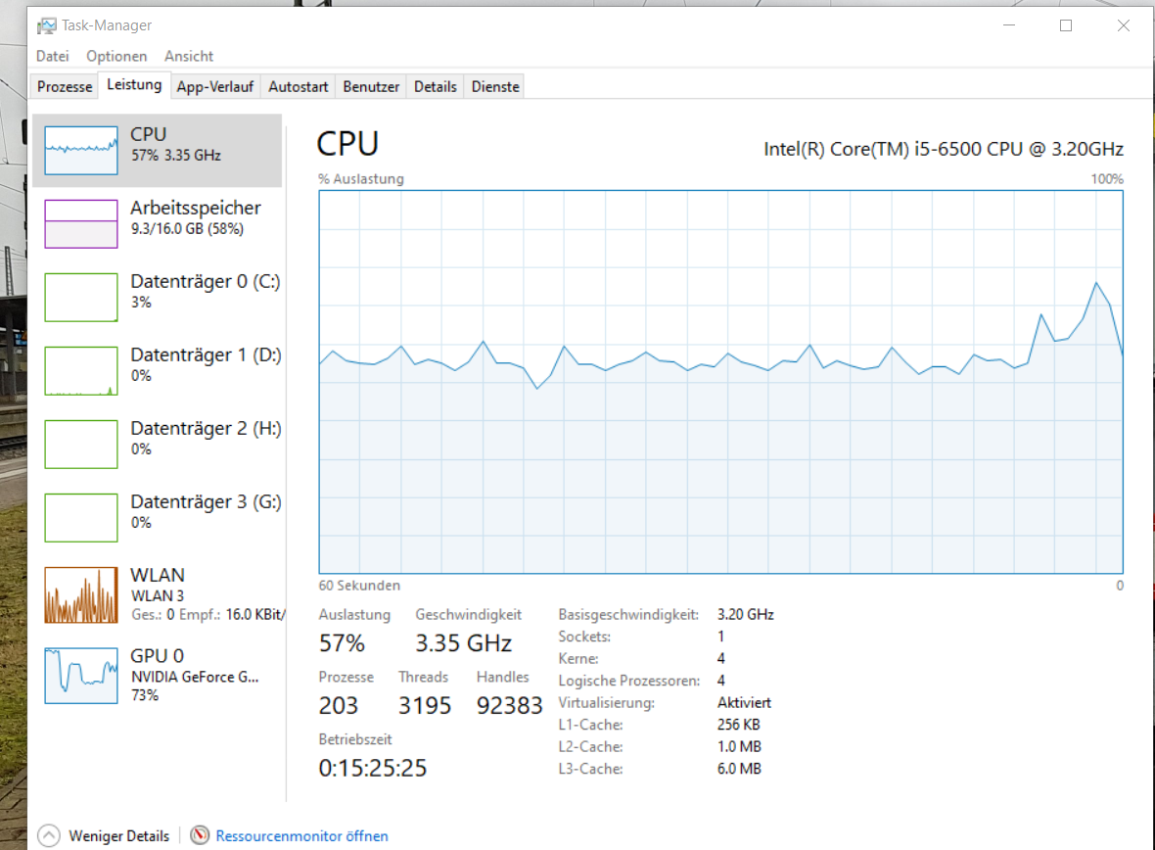The height and width of the screenshot is (850, 1155).
Task: Go to the Dienste tab
Action: tap(495, 86)
